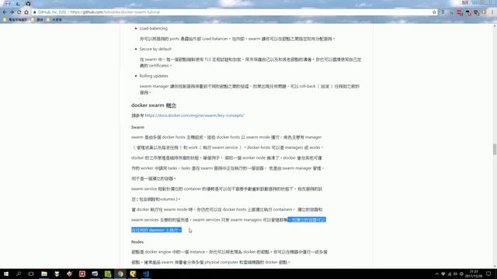Screen dimensions: 497x279
Task: Open Visual Studio Code from taskbar
Action: tap(146, 274)
